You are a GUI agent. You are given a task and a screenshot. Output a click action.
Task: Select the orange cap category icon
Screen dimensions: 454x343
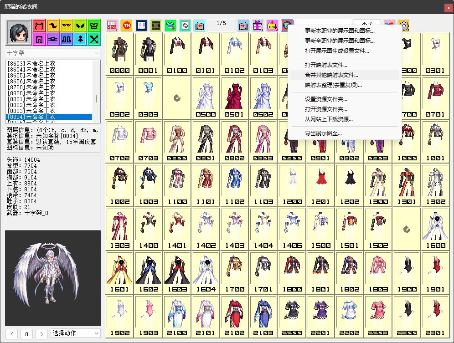[x=53, y=25]
